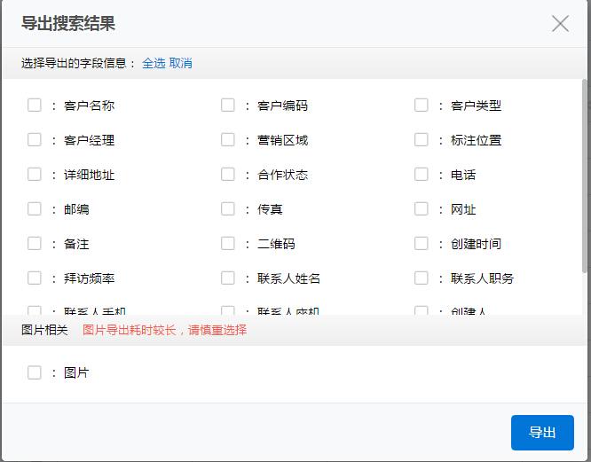This screenshot has width=591, height=462.
Task: Select the 邮编 checkbox
Action: pos(35,208)
